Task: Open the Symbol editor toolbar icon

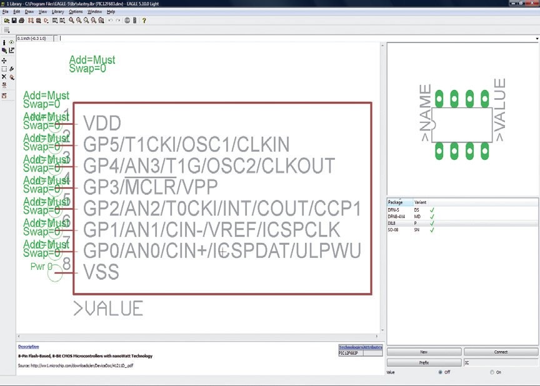Action: point(46,21)
